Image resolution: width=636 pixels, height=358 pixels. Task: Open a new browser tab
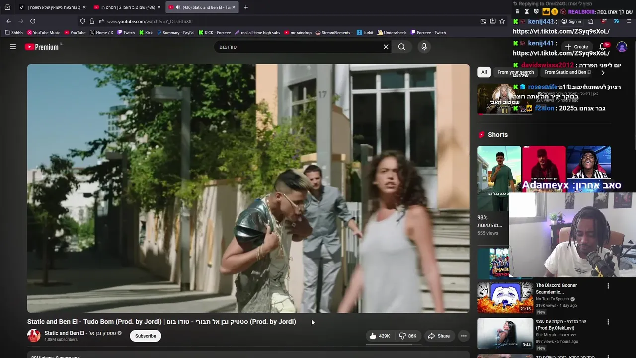point(246,7)
